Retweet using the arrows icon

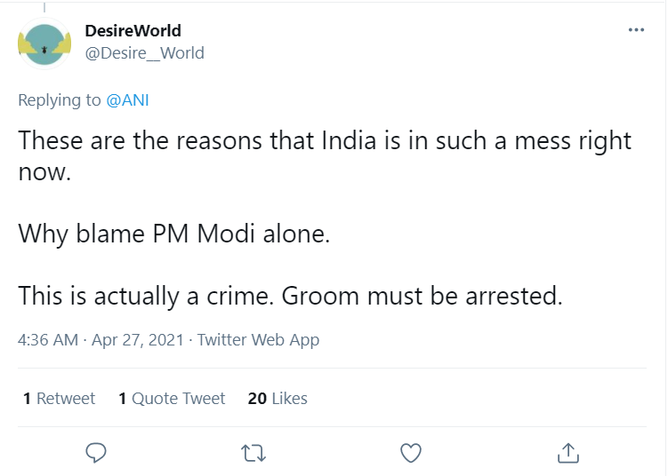[254, 453]
